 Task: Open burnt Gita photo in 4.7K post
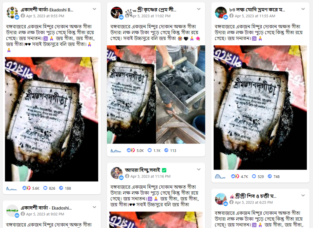[260, 107]
